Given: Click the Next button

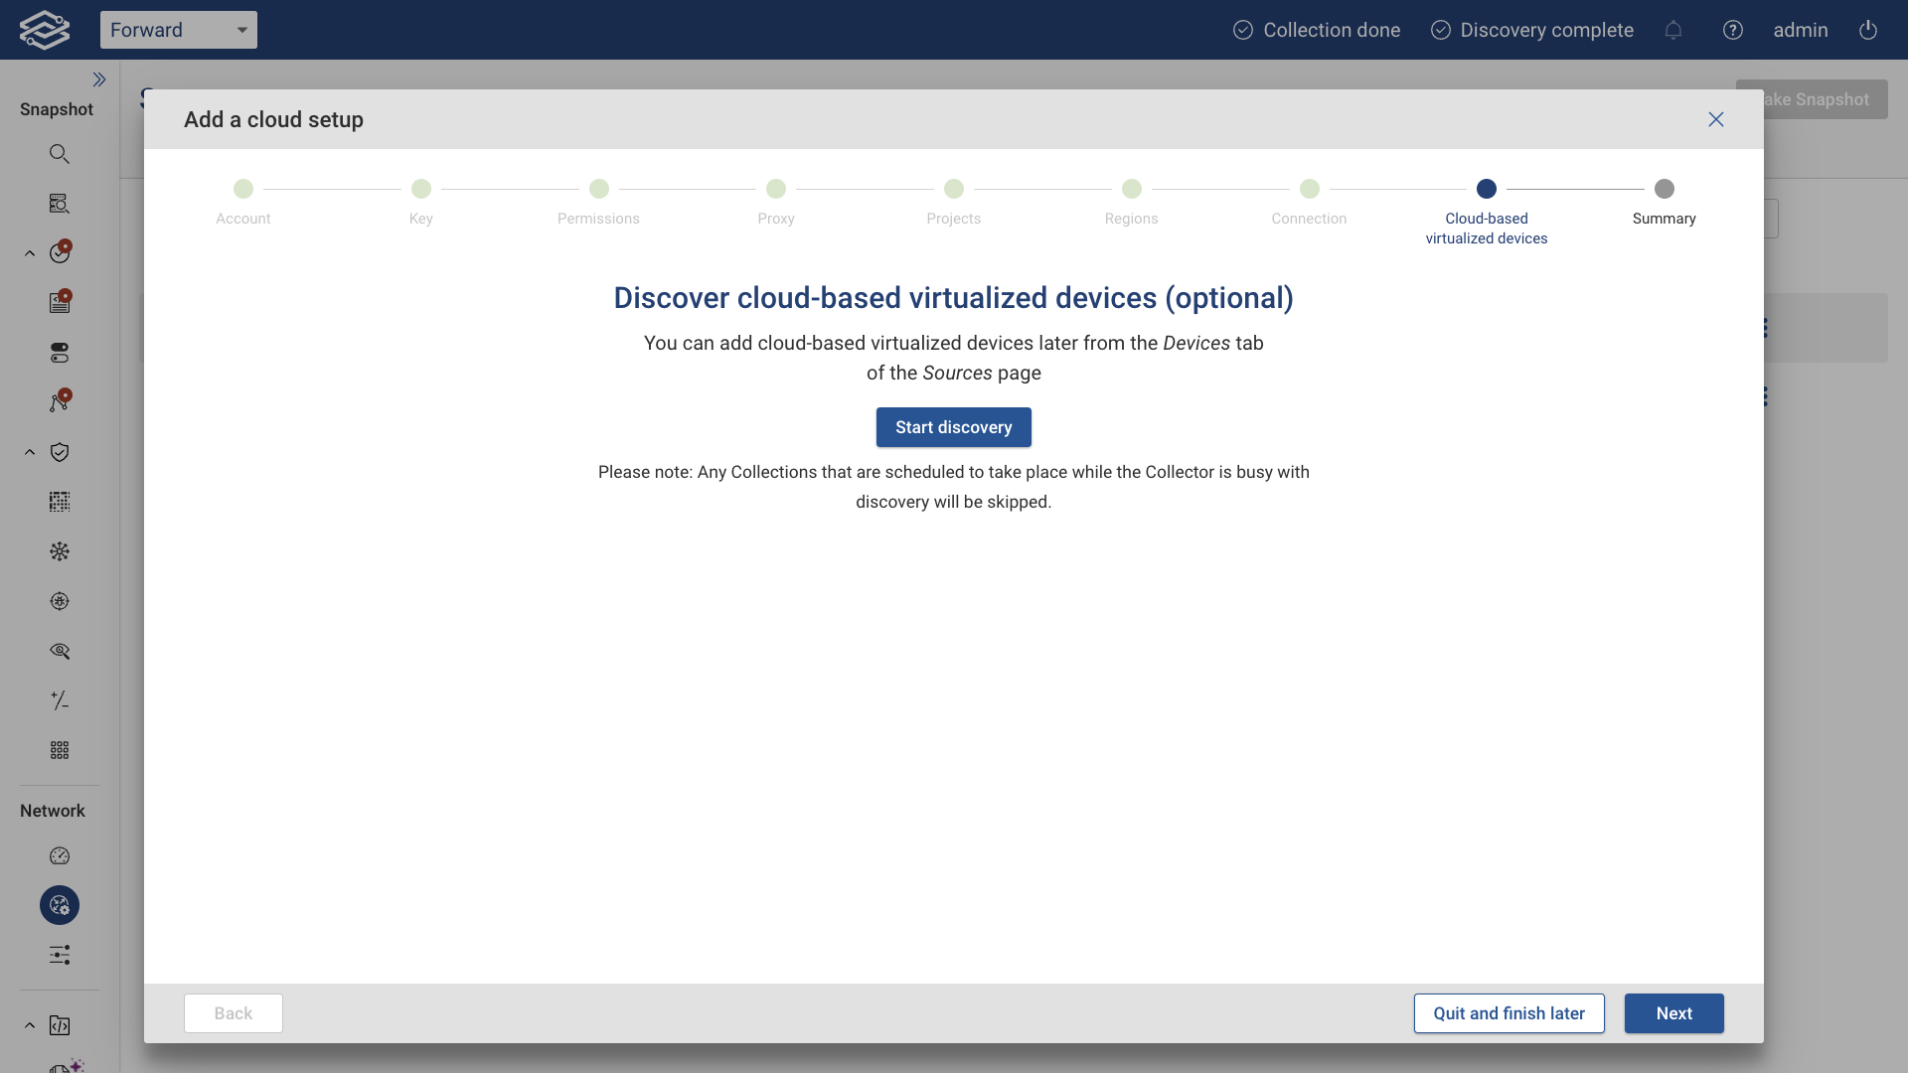Looking at the screenshot, I should 1673,1013.
